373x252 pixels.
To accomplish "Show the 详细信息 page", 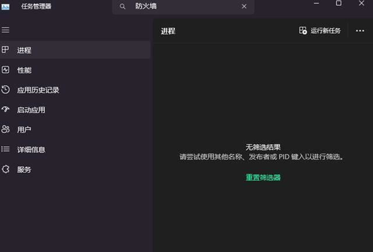I will coord(75,149).
